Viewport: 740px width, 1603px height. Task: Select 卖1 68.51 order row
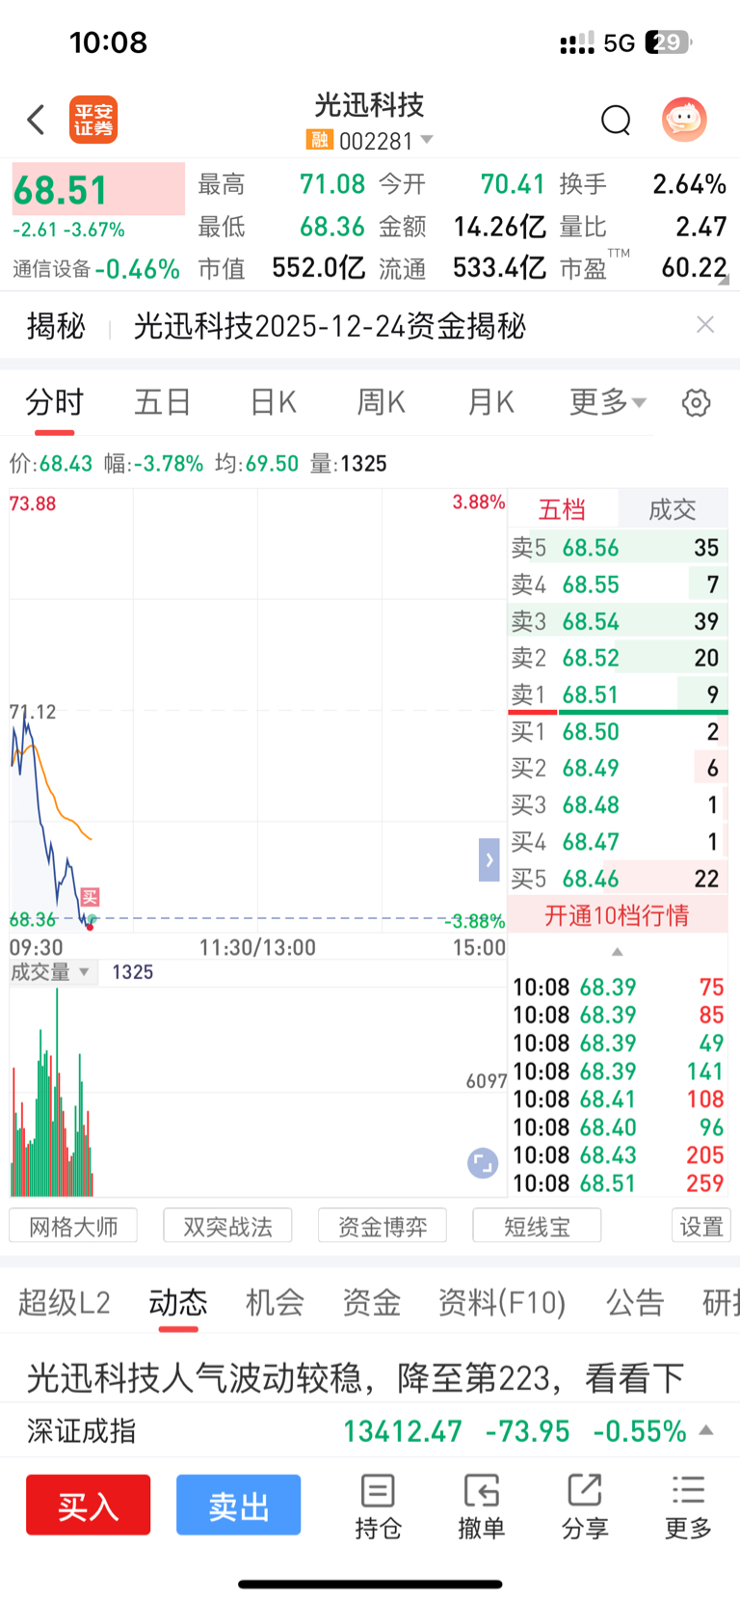[618, 694]
